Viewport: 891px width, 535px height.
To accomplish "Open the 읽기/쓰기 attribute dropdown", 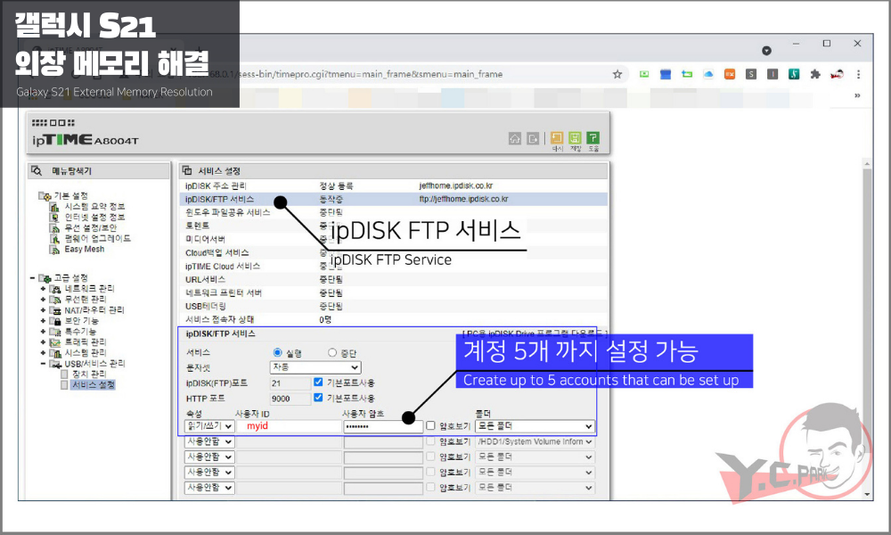I will click(x=209, y=426).
